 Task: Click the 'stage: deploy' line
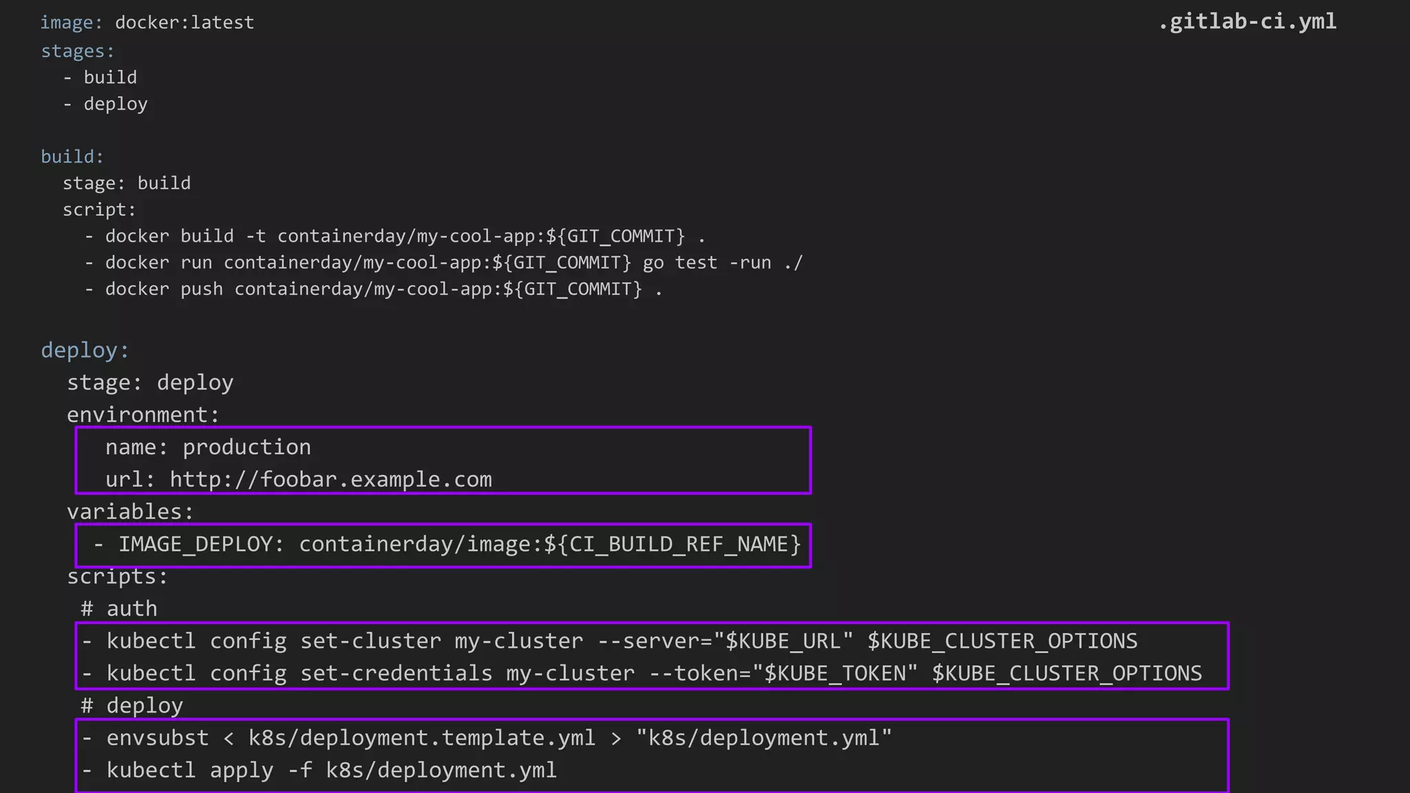click(150, 383)
